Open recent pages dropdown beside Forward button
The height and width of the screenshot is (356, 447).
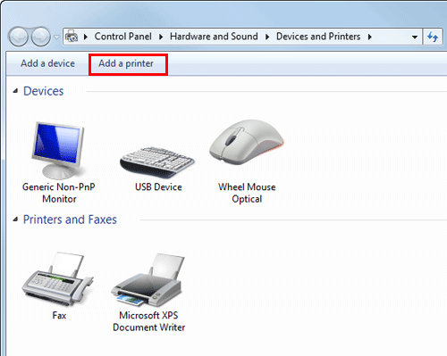point(56,37)
